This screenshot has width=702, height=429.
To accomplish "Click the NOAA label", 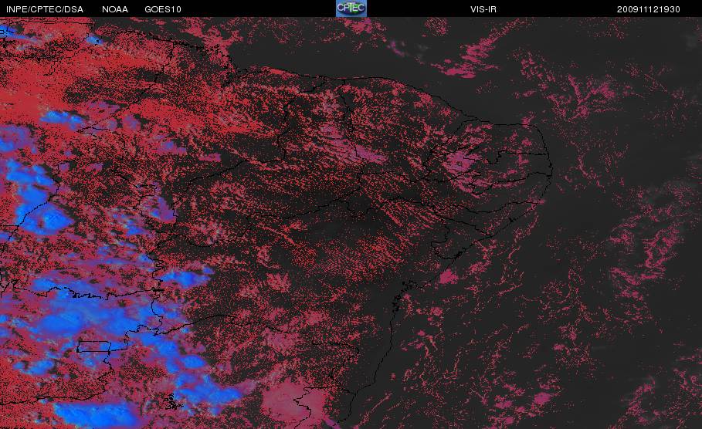I will pyautogui.click(x=114, y=9).
